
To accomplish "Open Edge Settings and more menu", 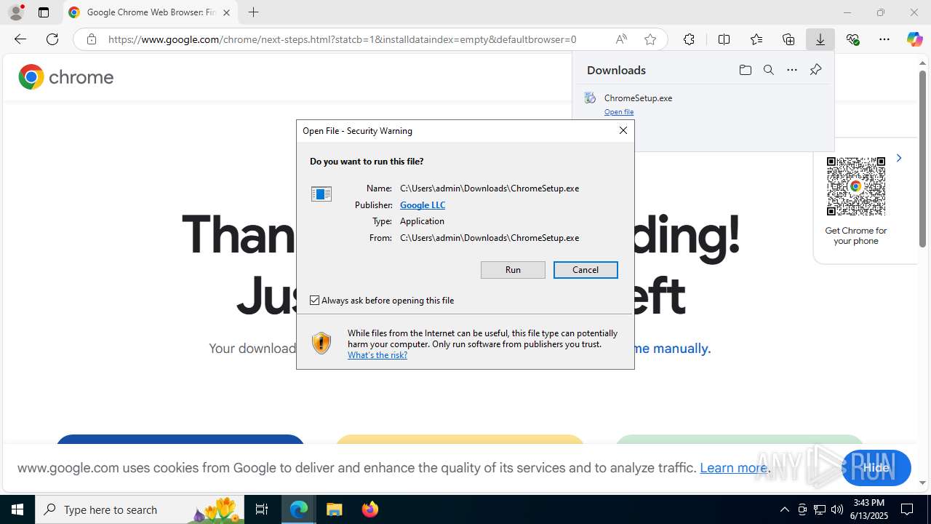I will (x=884, y=39).
